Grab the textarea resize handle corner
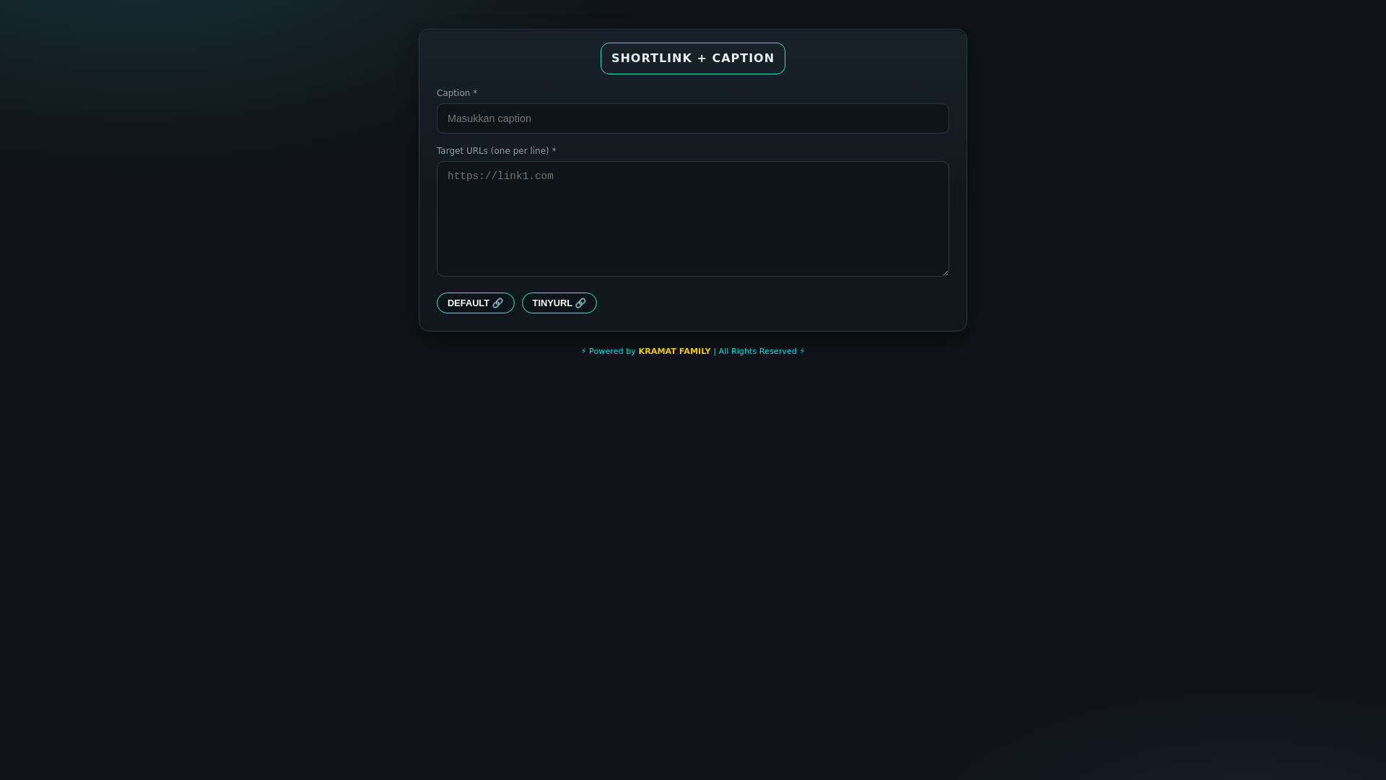Viewport: 1386px width, 780px height. click(945, 272)
